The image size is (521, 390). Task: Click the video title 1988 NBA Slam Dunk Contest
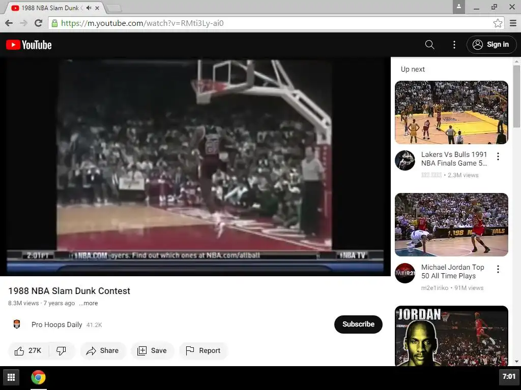coord(69,291)
